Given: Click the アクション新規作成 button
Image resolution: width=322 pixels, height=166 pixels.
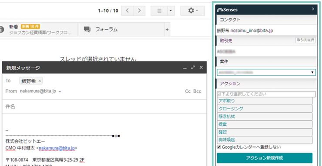Looking at the screenshot, I should 265,158.
